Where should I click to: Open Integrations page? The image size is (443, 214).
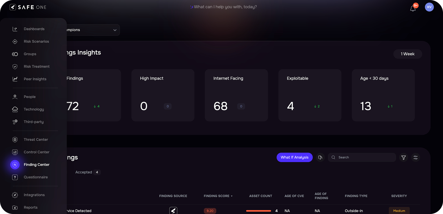pos(34,195)
